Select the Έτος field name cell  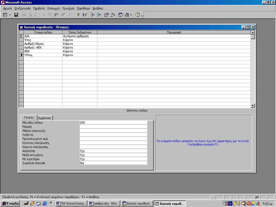pyautogui.click(x=43, y=40)
